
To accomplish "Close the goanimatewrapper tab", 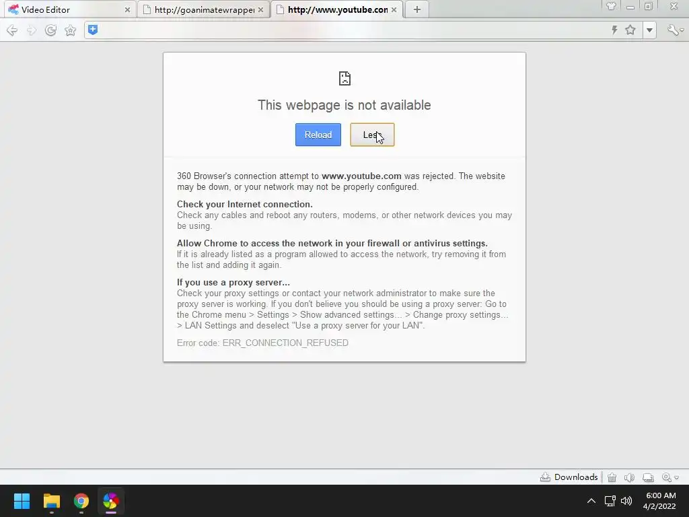I will coord(260,9).
